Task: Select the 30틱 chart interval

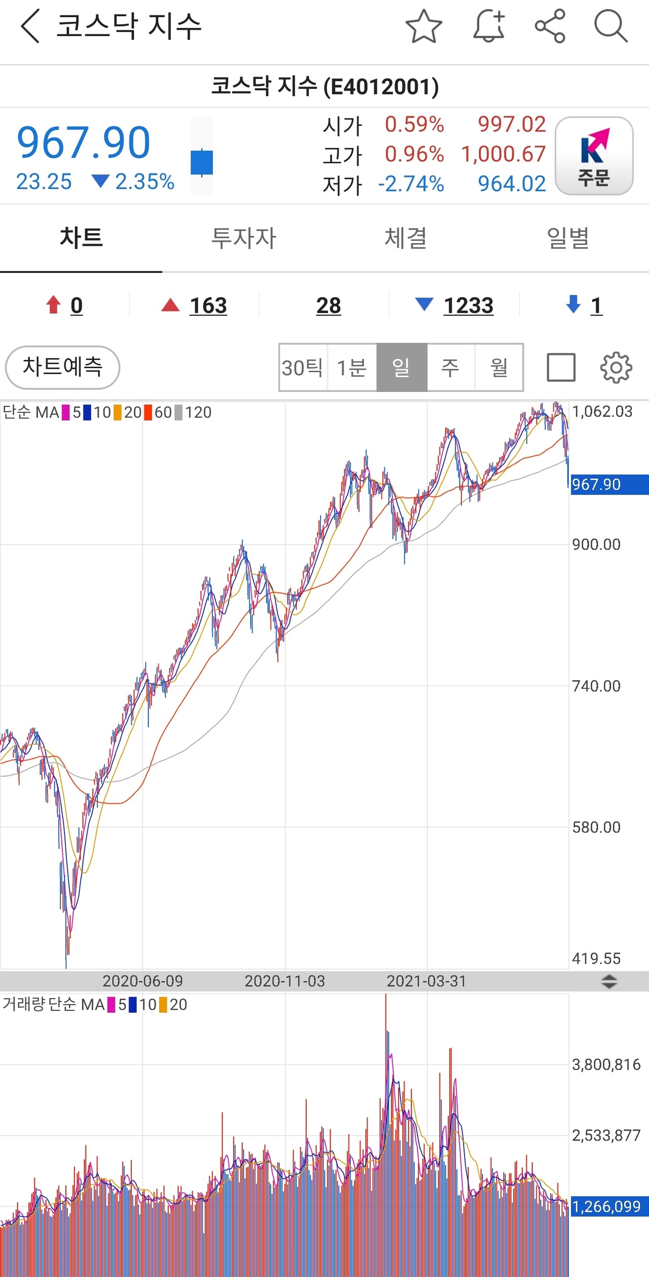Action: [x=303, y=368]
